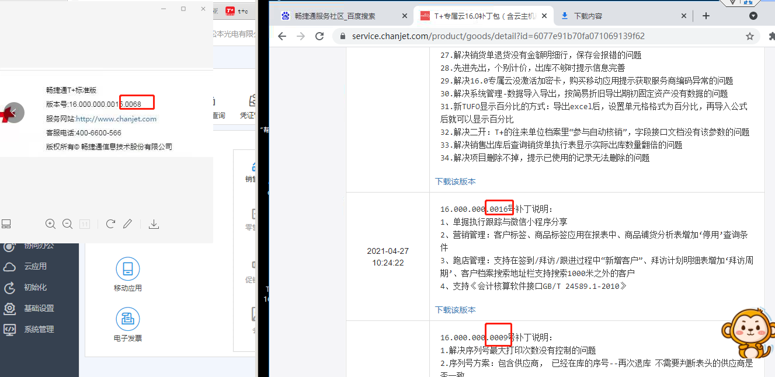Click 下载该版本 link below the 0016 patch notes
Image resolution: width=775 pixels, height=377 pixels.
(x=456, y=310)
